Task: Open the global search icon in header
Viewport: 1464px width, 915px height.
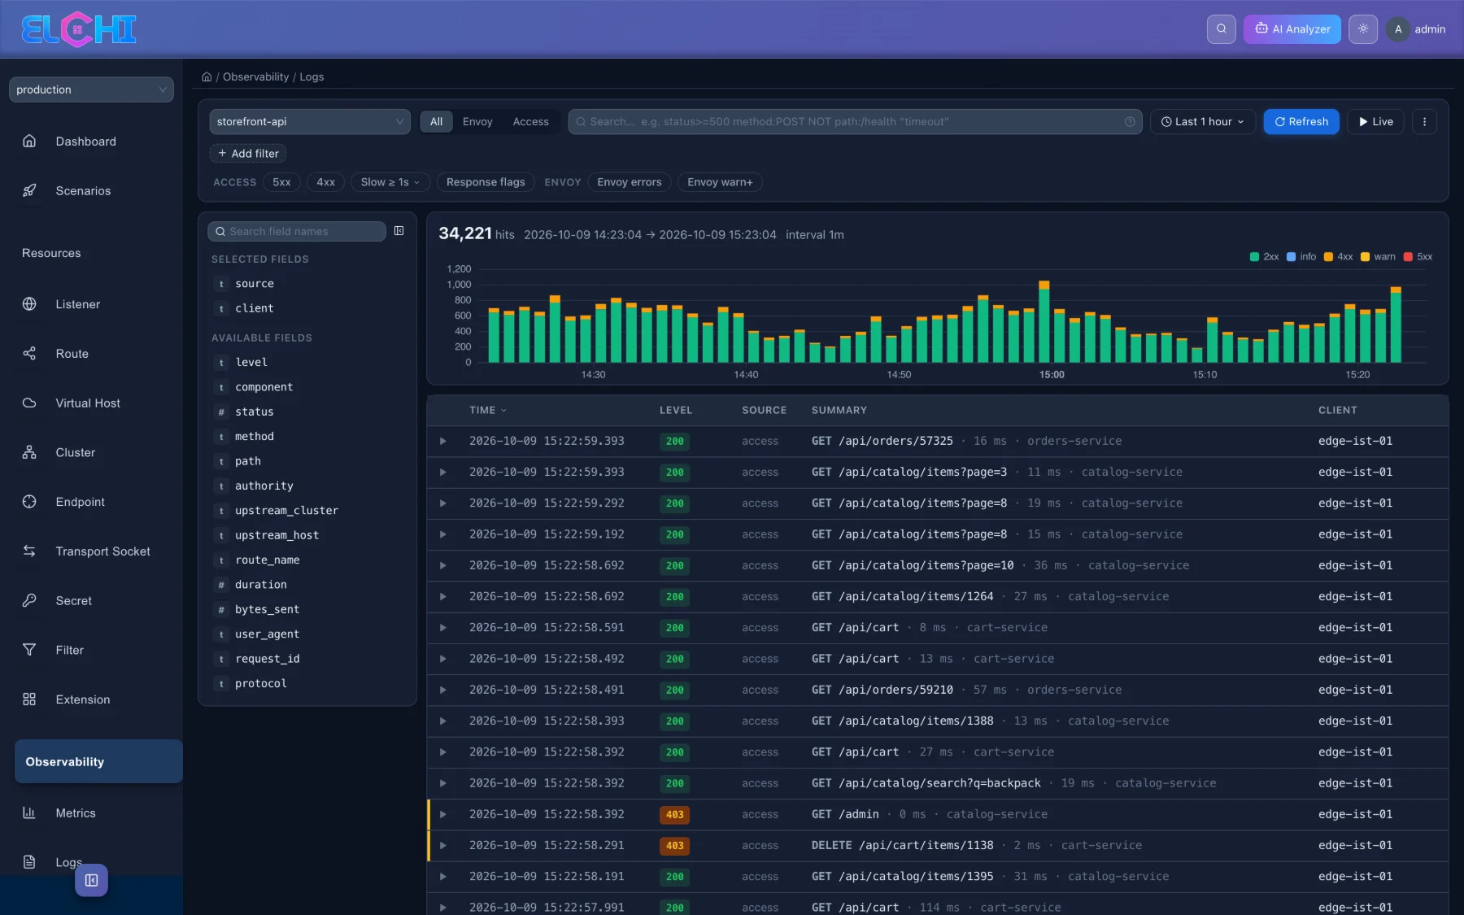Action: [1221, 29]
